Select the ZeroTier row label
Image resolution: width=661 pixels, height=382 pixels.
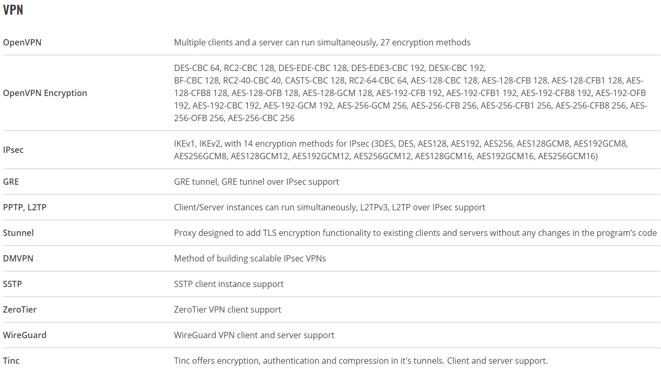click(x=20, y=309)
